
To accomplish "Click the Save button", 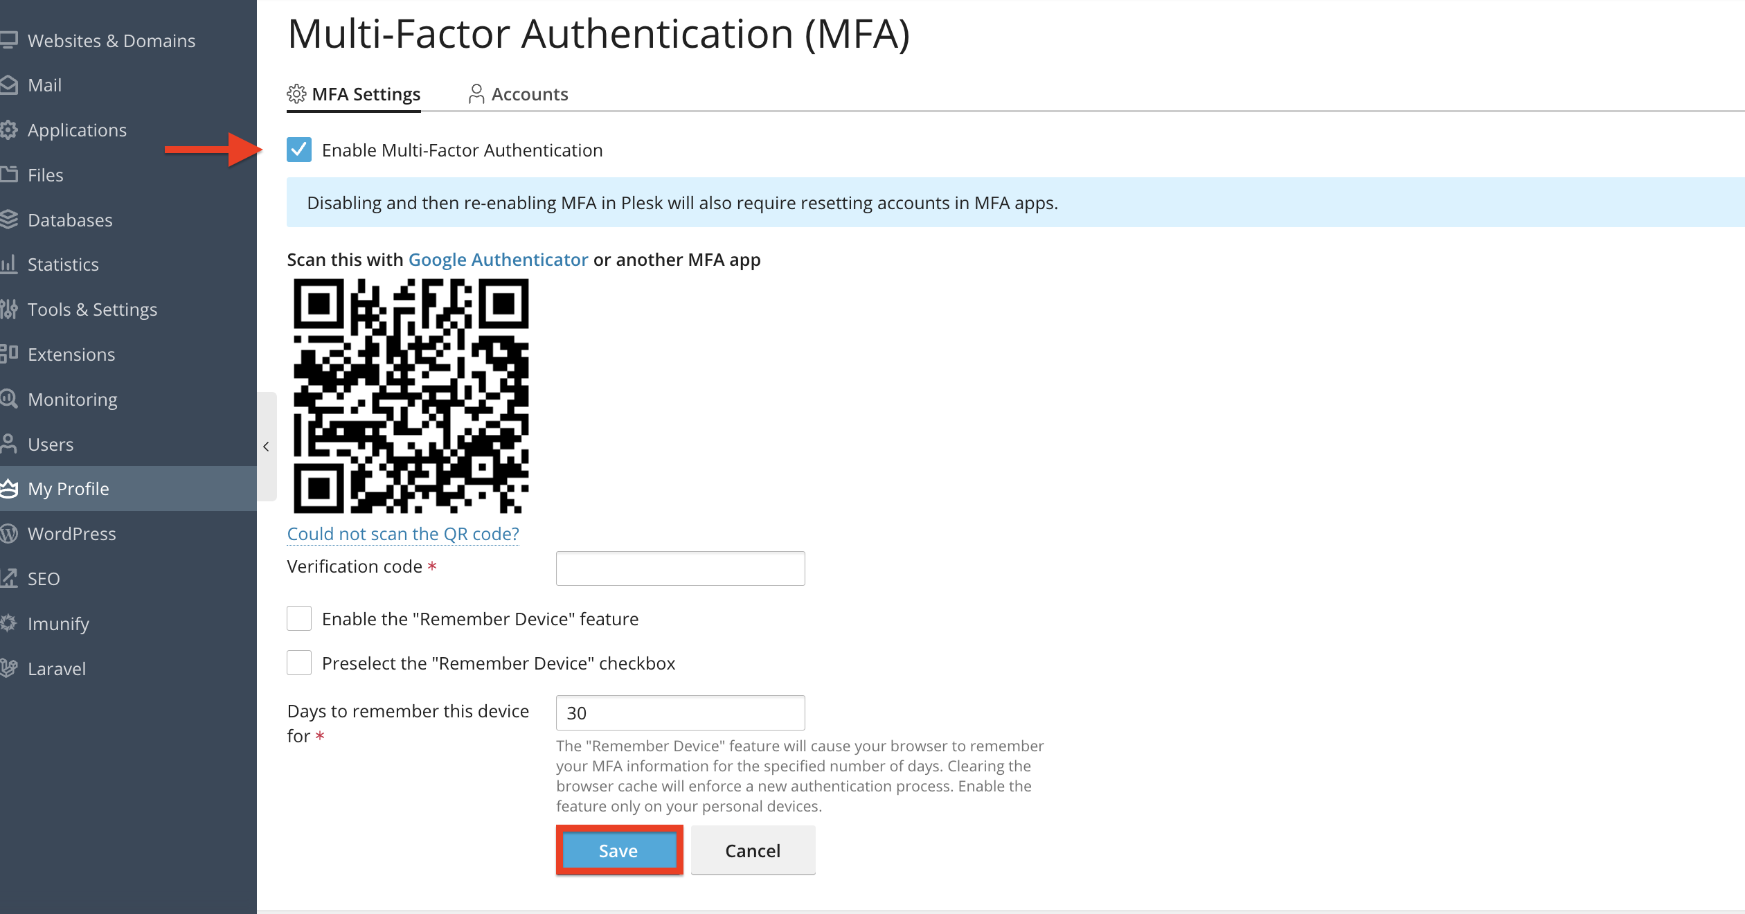I will click(x=618, y=850).
